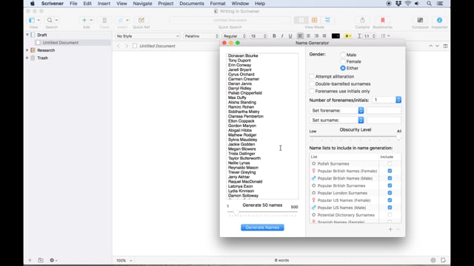Open the Set forename dropdown
This screenshot has height=266, width=474.
pos(337,111)
